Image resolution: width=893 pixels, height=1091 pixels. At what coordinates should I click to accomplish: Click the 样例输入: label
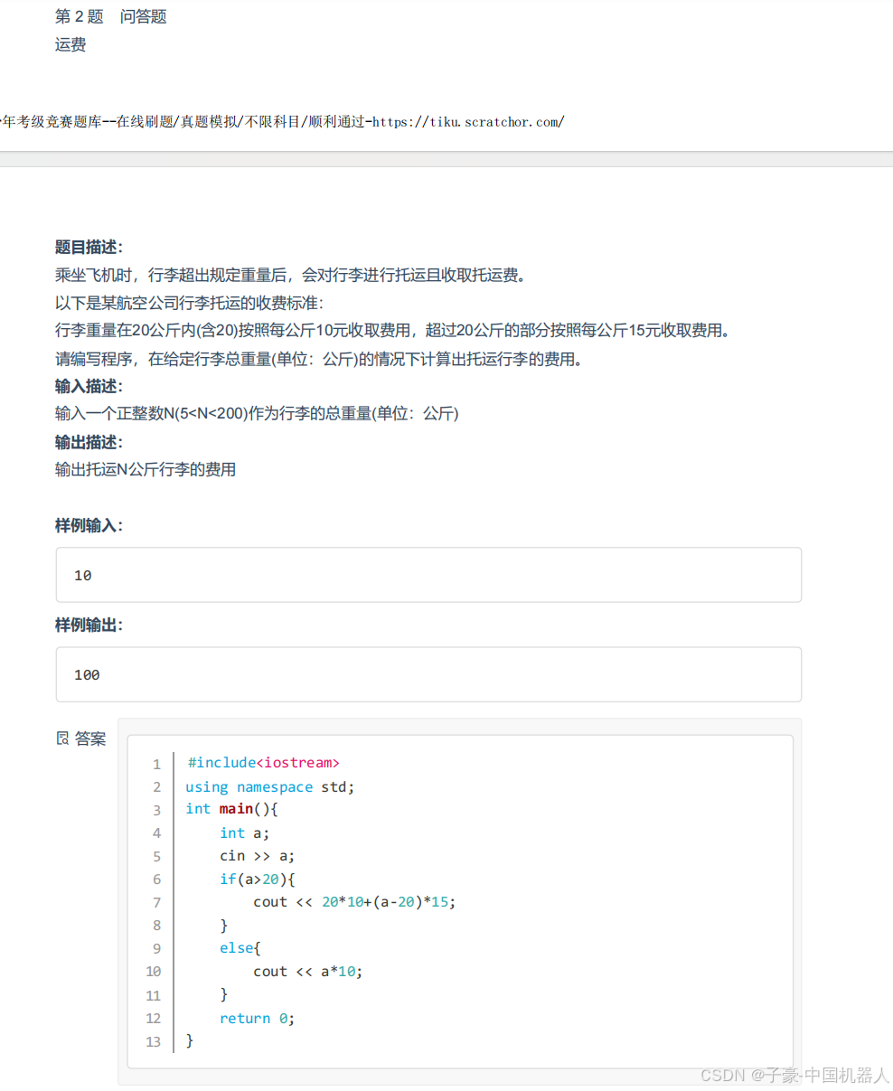pos(89,525)
